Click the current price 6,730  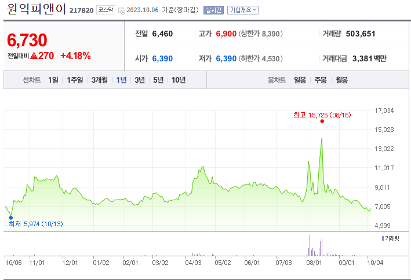(27, 40)
